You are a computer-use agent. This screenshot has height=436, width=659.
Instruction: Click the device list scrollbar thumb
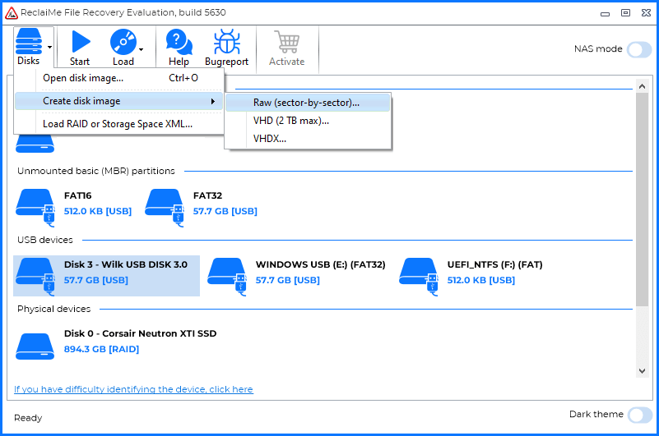(x=642, y=200)
